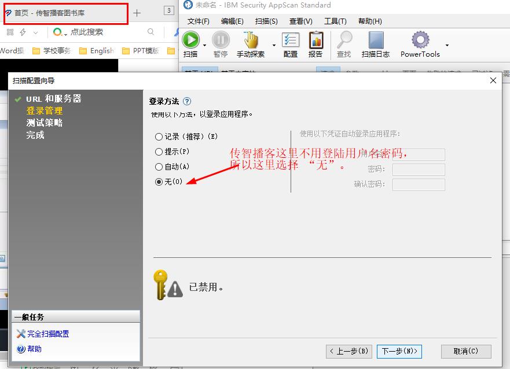
Task: Go to the 登录管理 wizard step
Action: point(45,111)
